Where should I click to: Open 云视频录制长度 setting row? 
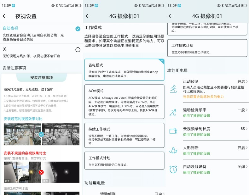point(207,131)
